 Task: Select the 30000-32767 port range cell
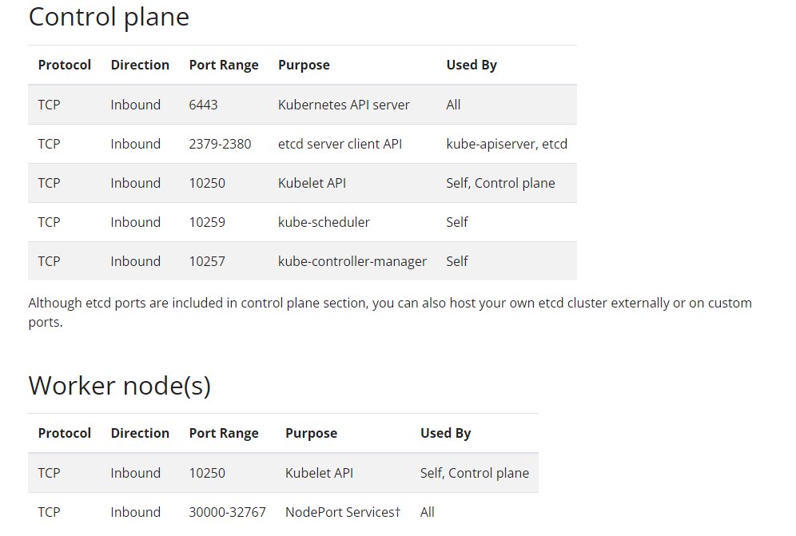(x=227, y=512)
